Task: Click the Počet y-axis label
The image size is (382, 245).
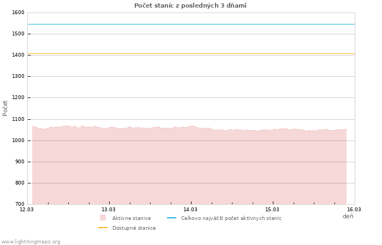Action: (5, 108)
